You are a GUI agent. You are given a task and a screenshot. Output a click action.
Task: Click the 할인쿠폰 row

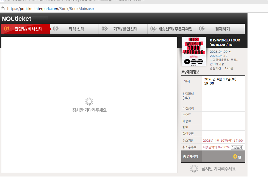(x=188, y=134)
